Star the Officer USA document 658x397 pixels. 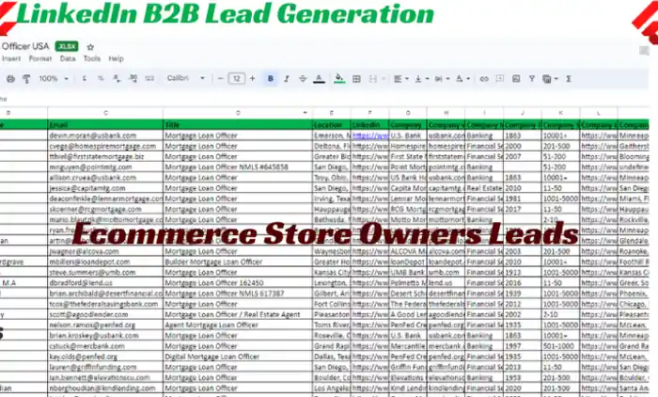pyautogui.click(x=90, y=47)
